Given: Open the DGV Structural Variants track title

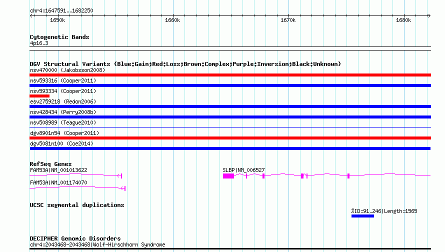Looking at the screenshot, I should (x=185, y=64).
